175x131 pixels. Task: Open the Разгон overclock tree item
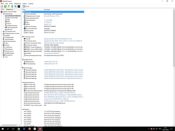coord(9,23)
